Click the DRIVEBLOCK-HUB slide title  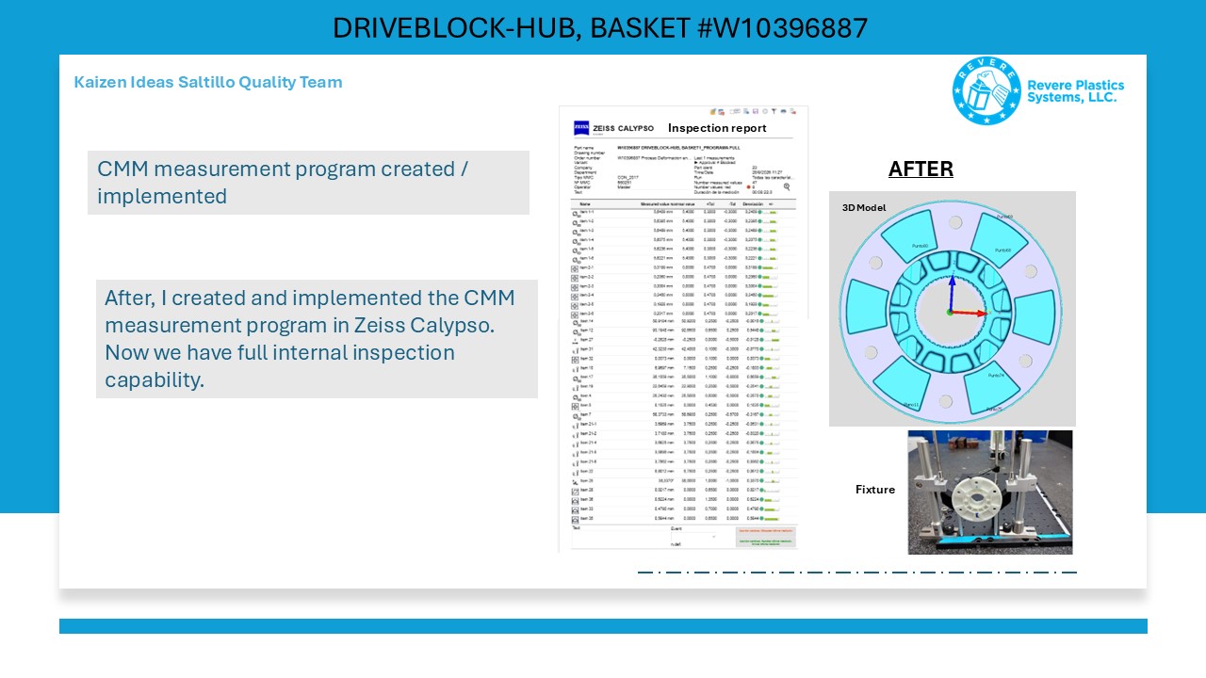[x=600, y=27]
